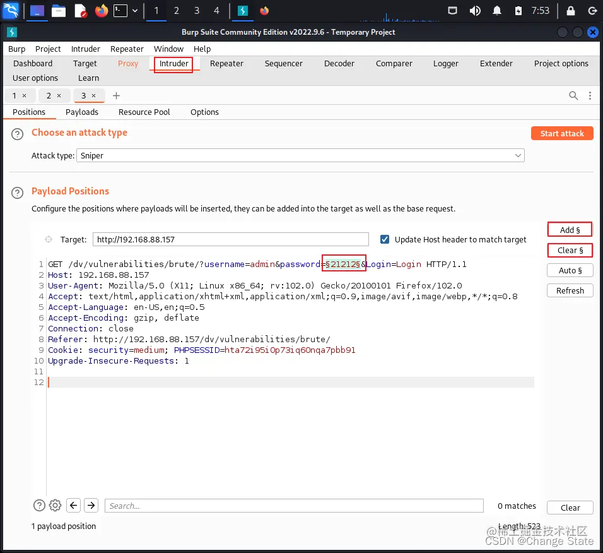
Task: Open the volume control in the tray
Action: pos(475,11)
